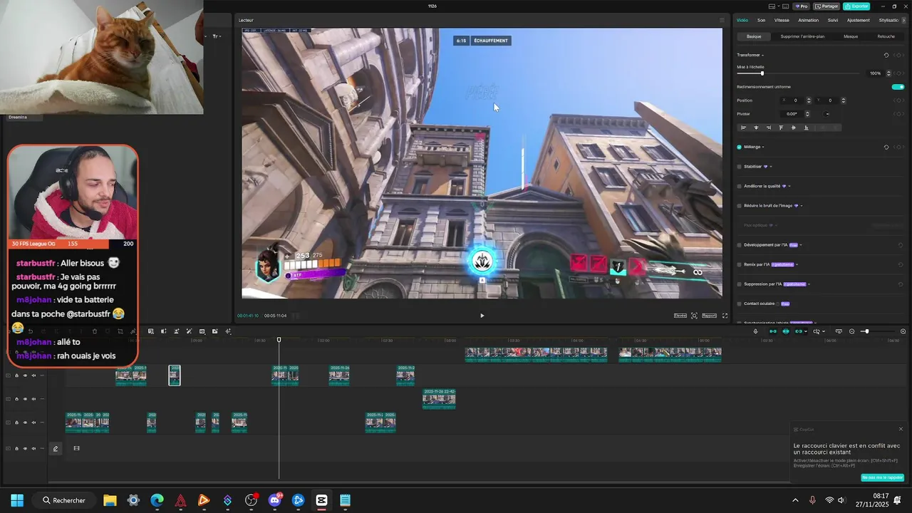The width and height of the screenshot is (912, 513).
Task: Enable the Stabiliser checkbox
Action: click(740, 167)
